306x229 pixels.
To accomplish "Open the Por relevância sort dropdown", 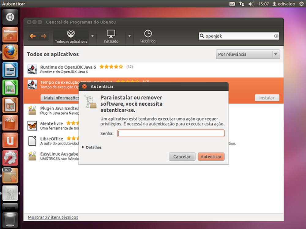I will pos(248,54).
